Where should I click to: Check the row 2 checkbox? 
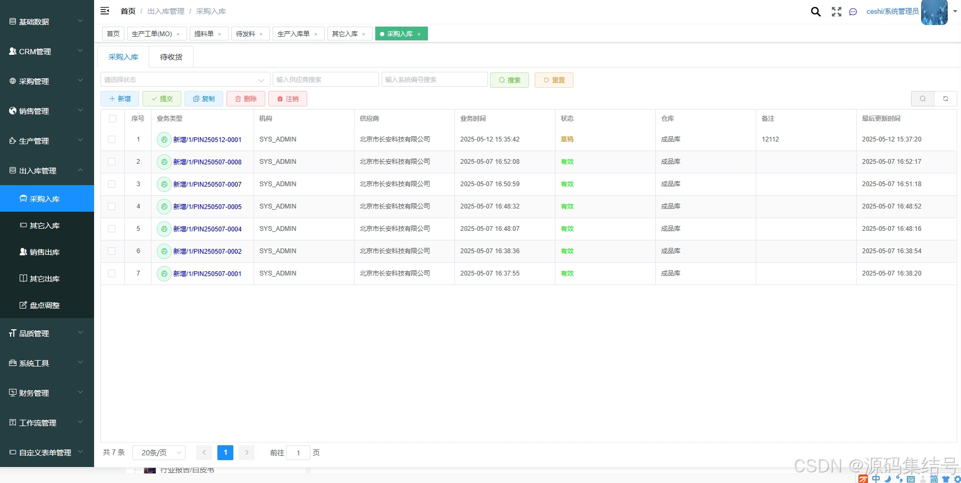[112, 162]
